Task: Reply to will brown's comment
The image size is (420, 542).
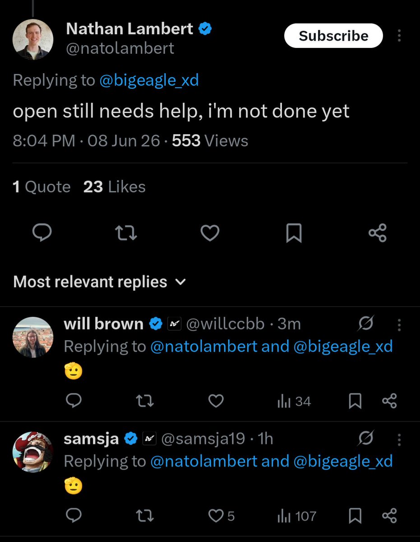Action: 74,401
